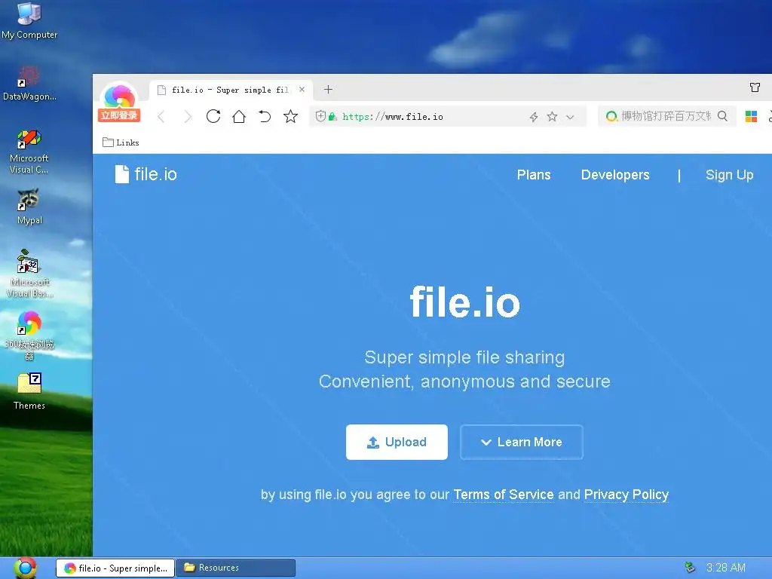The image size is (772, 579).
Task: Open the Terms of Service link
Action: click(x=503, y=495)
